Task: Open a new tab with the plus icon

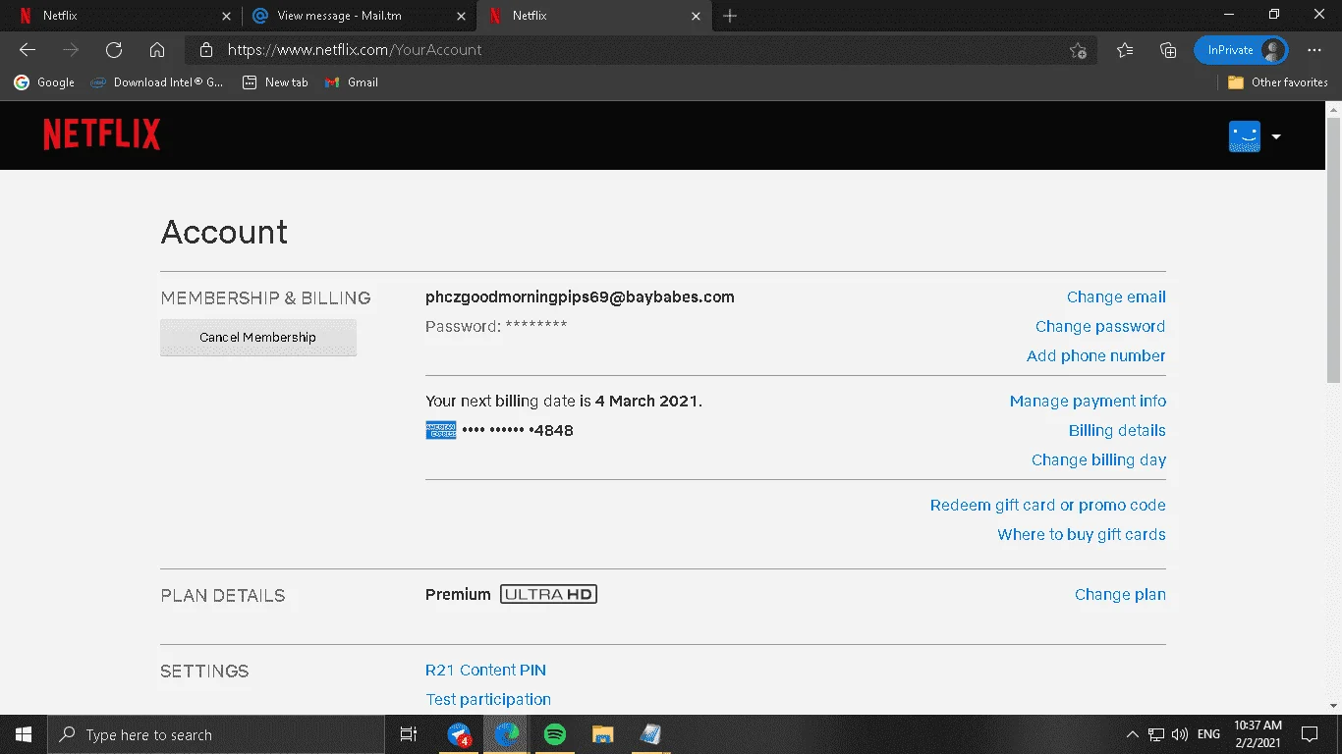Action: [730, 16]
